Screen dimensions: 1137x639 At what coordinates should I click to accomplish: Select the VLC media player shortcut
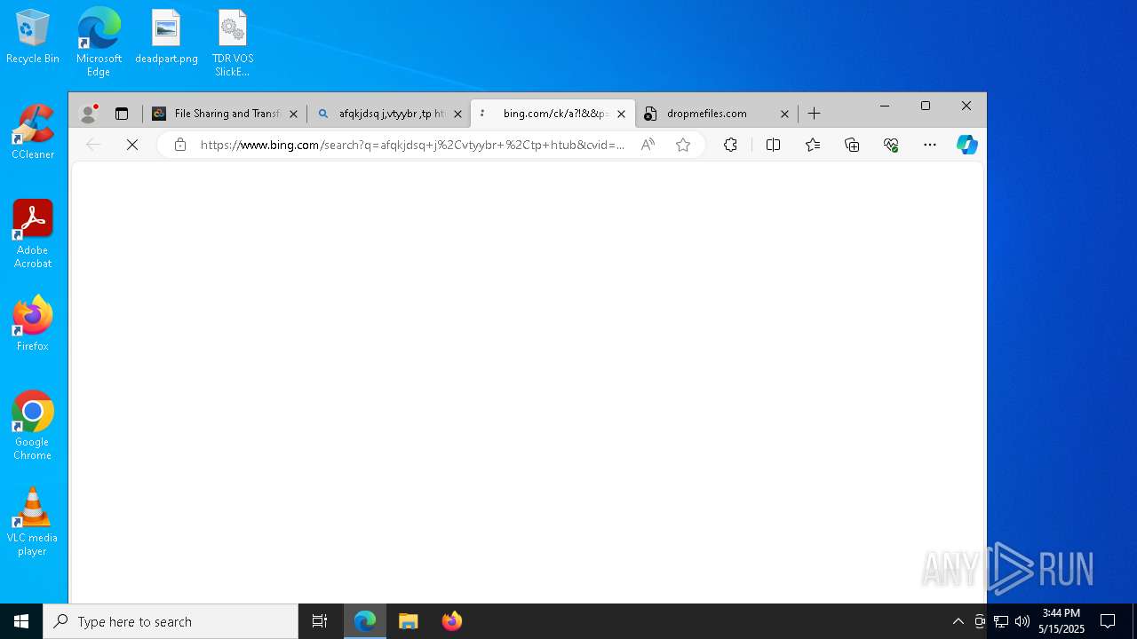[x=32, y=522]
